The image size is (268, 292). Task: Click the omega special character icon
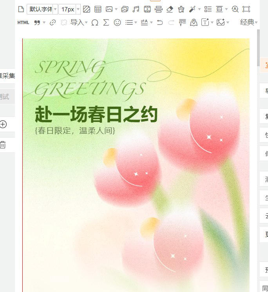(94, 23)
